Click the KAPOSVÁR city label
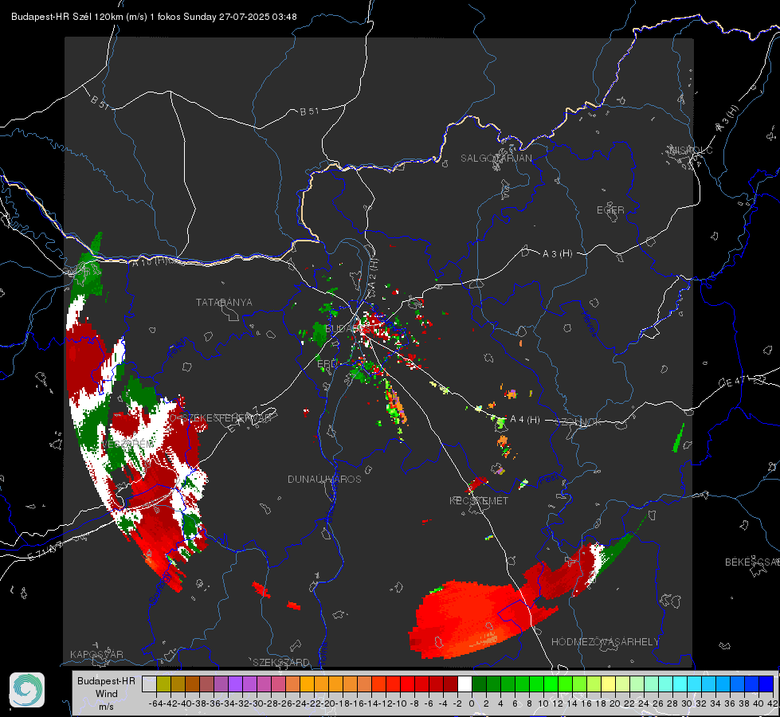The image size is (780, 717). click(x=96, y=654)
